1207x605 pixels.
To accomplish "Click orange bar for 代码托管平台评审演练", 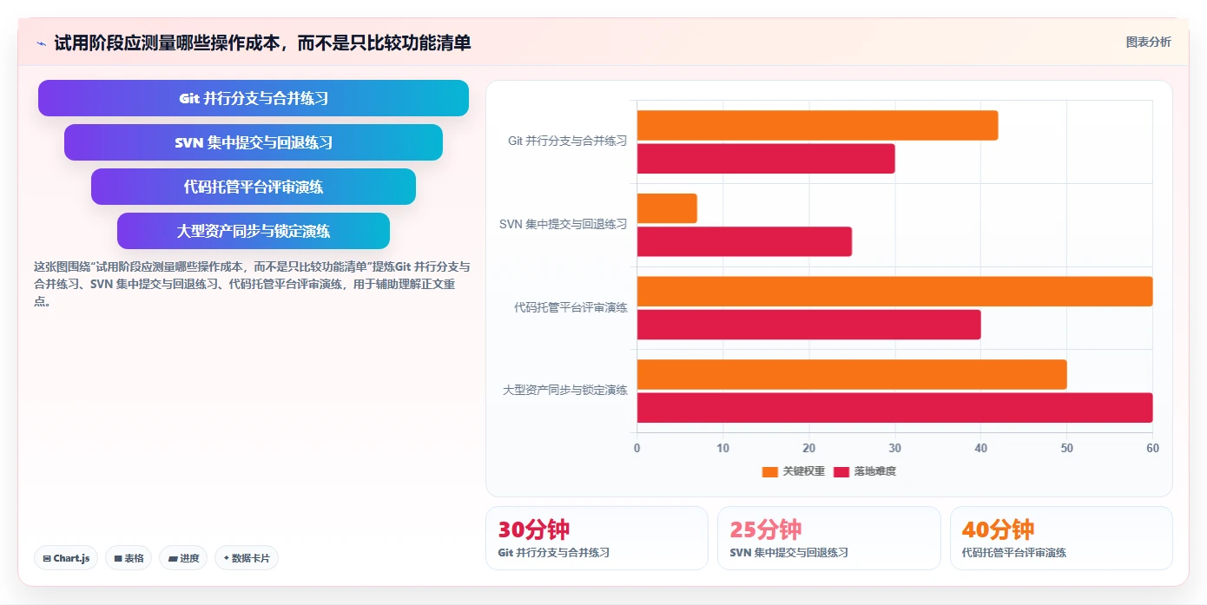I will point(894,292).
